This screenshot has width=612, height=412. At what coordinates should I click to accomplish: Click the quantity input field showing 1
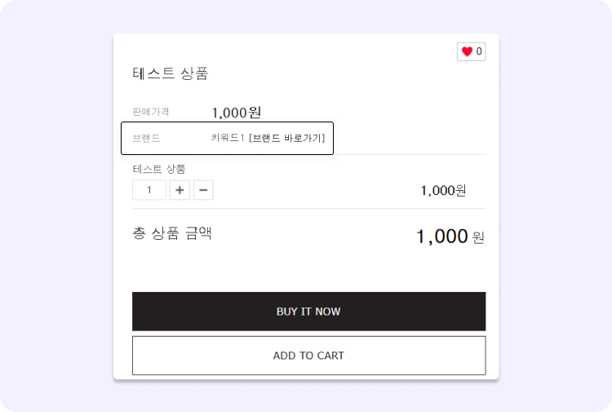coord(149,190)
